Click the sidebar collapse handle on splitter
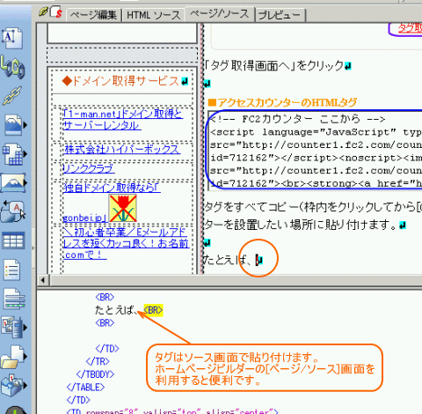Screen dimensions: 422x414 pos(33,248)
